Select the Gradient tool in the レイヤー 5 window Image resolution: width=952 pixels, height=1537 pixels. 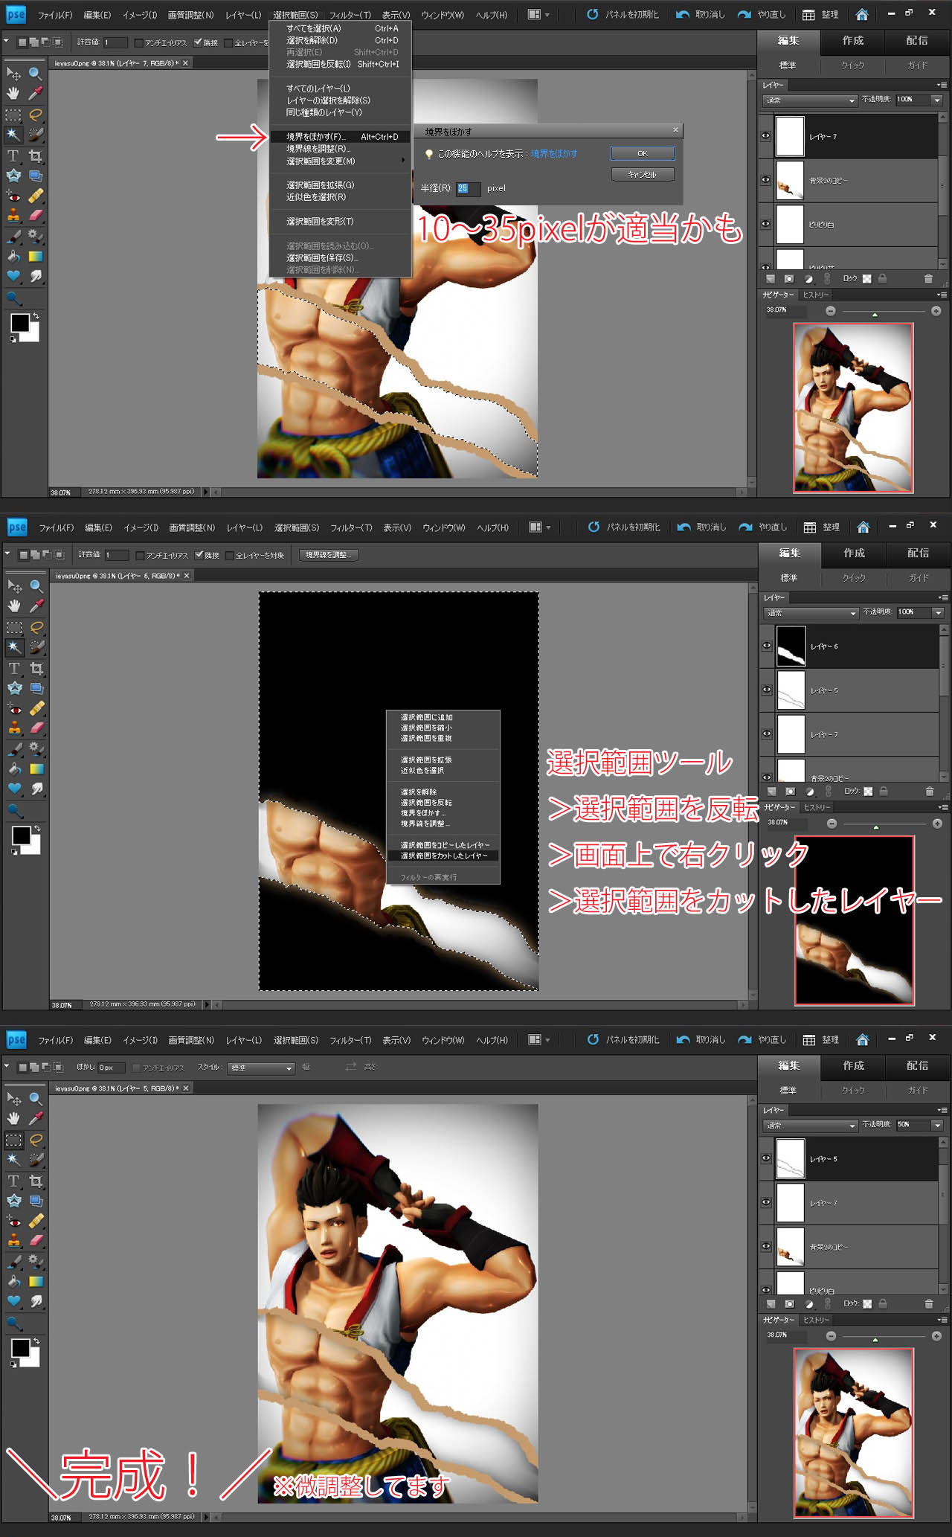(x=35, y=1281)
